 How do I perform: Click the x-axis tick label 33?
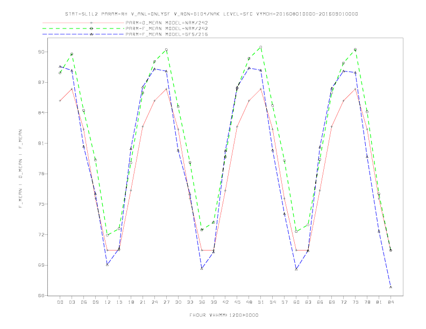[x=190, y=302]
